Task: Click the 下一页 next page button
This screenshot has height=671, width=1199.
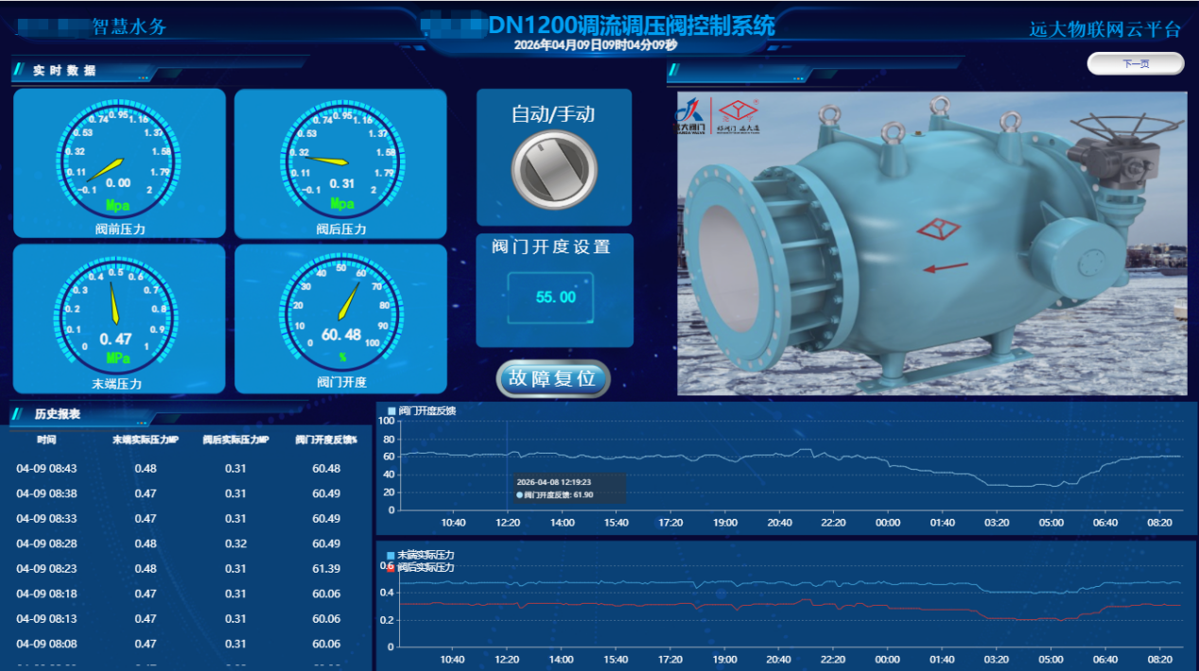Action: tap(1136, 64)
